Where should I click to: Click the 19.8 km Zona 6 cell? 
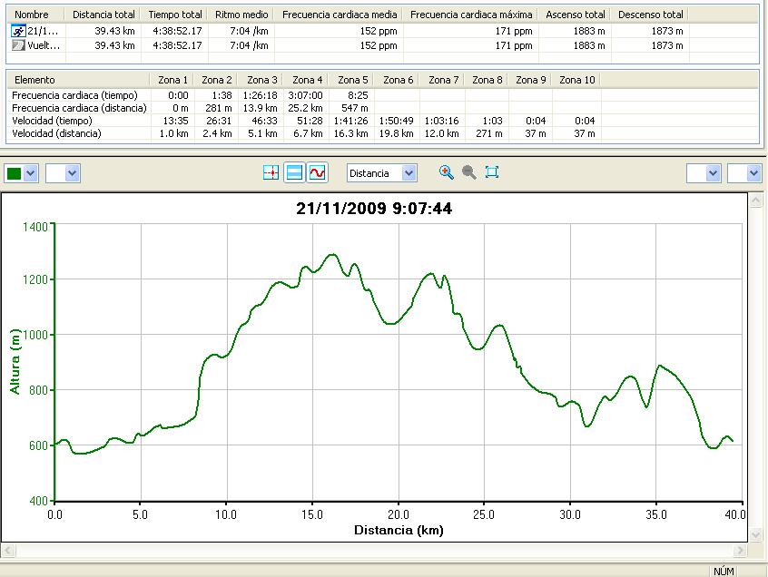[x=396, y=133]
